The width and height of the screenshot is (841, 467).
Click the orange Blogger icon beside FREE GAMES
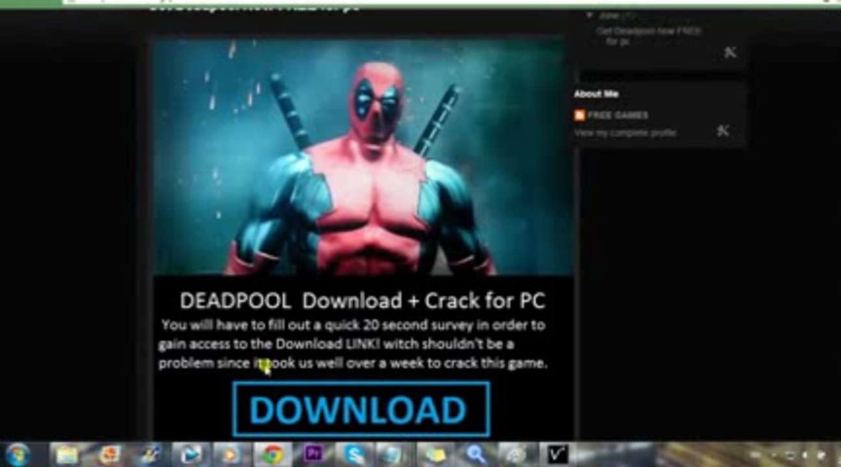[x=579, y=115]
